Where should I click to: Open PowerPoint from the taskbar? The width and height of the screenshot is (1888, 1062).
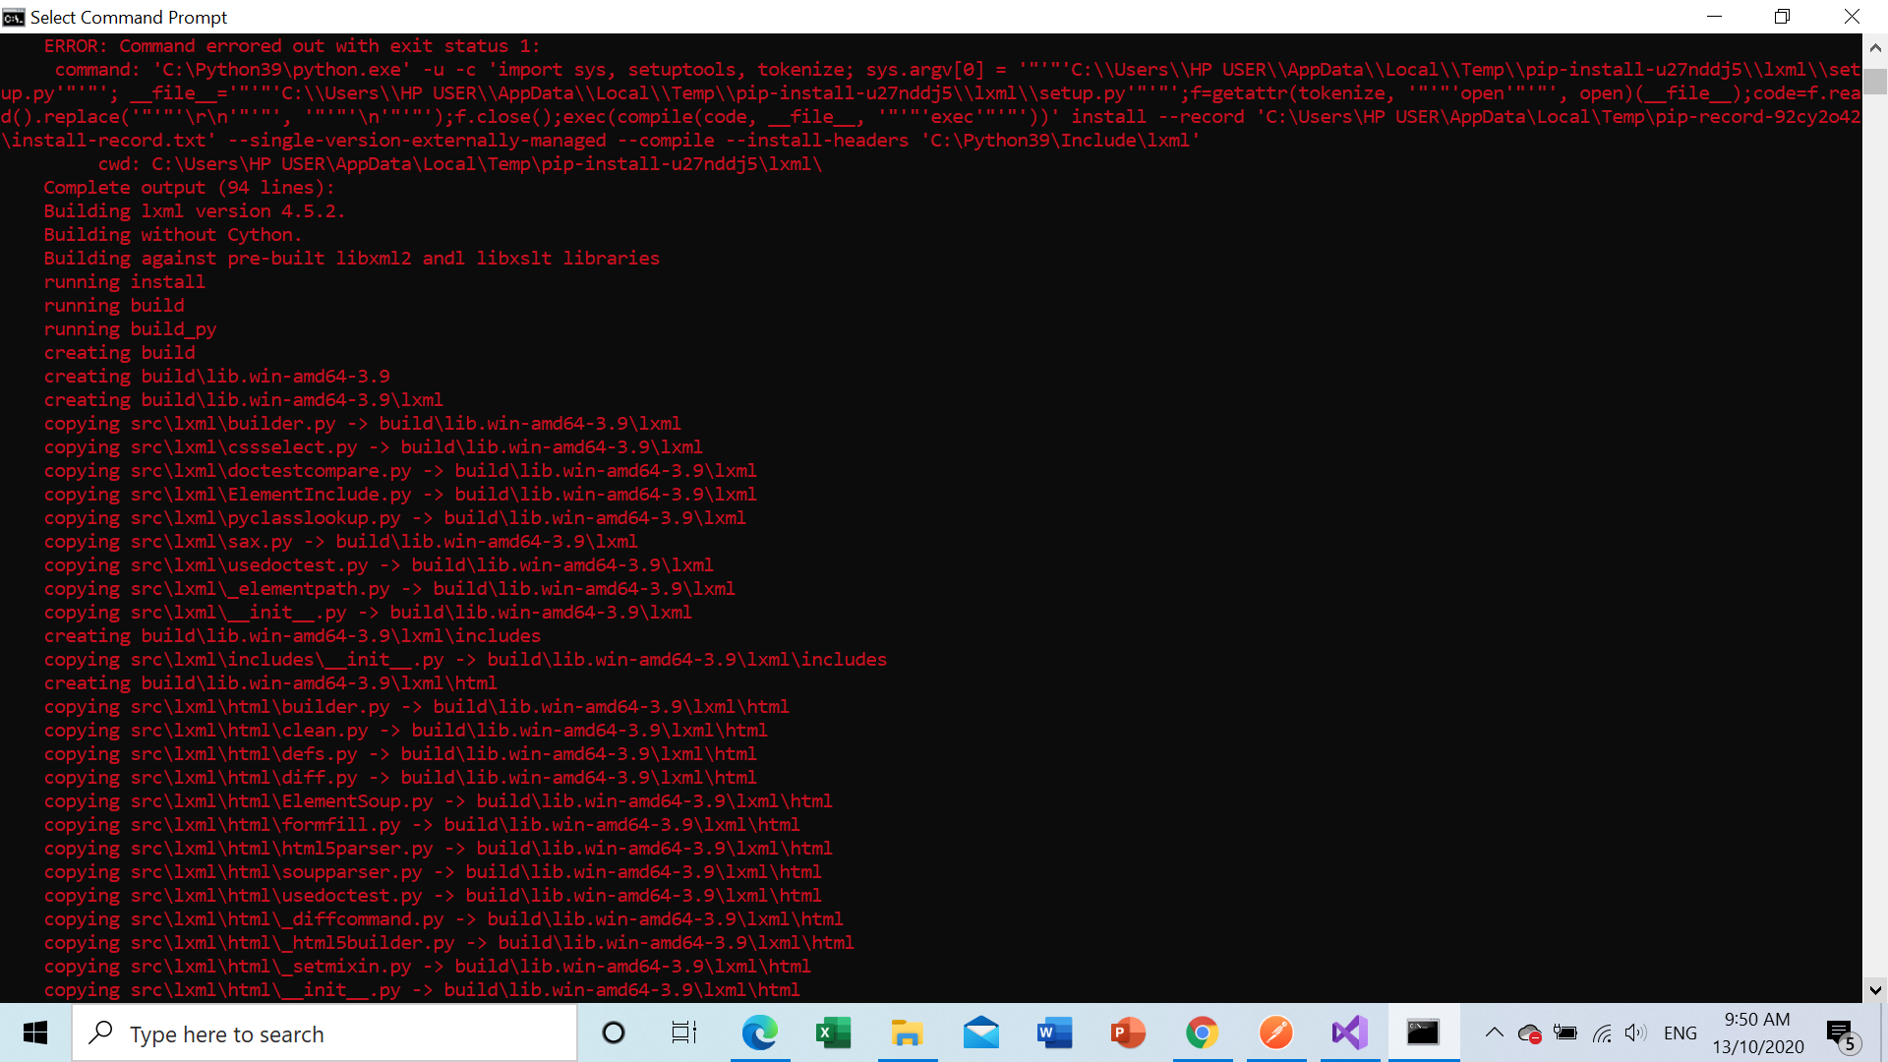1128,1032
